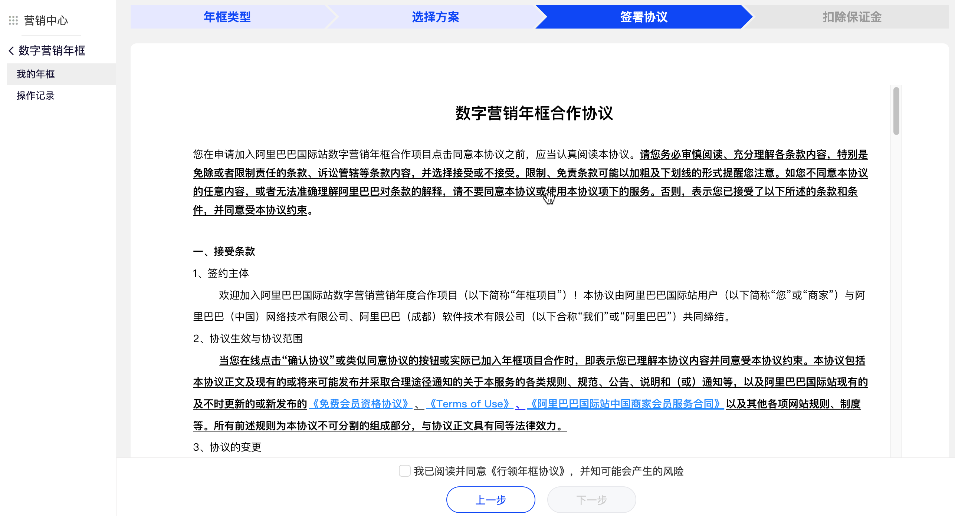Image resolution: width=955 pixels, height=516 pixels.
Task: Click the 上一步 button
Action: (x=490, y=500)
